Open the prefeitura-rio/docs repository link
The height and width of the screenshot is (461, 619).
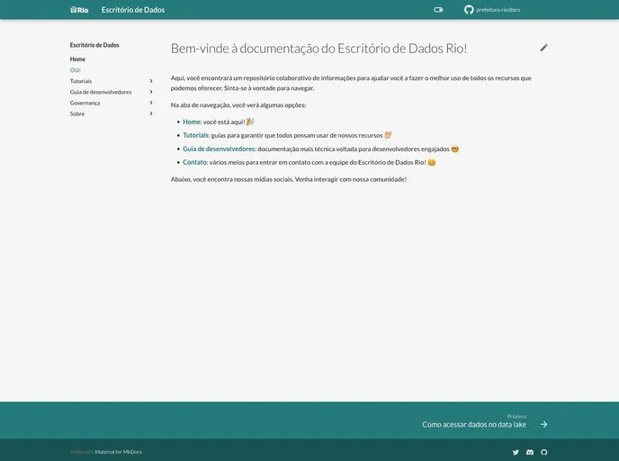click(498, 10)
